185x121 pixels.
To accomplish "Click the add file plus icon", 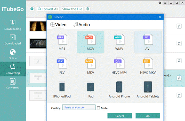I will 32,9.
